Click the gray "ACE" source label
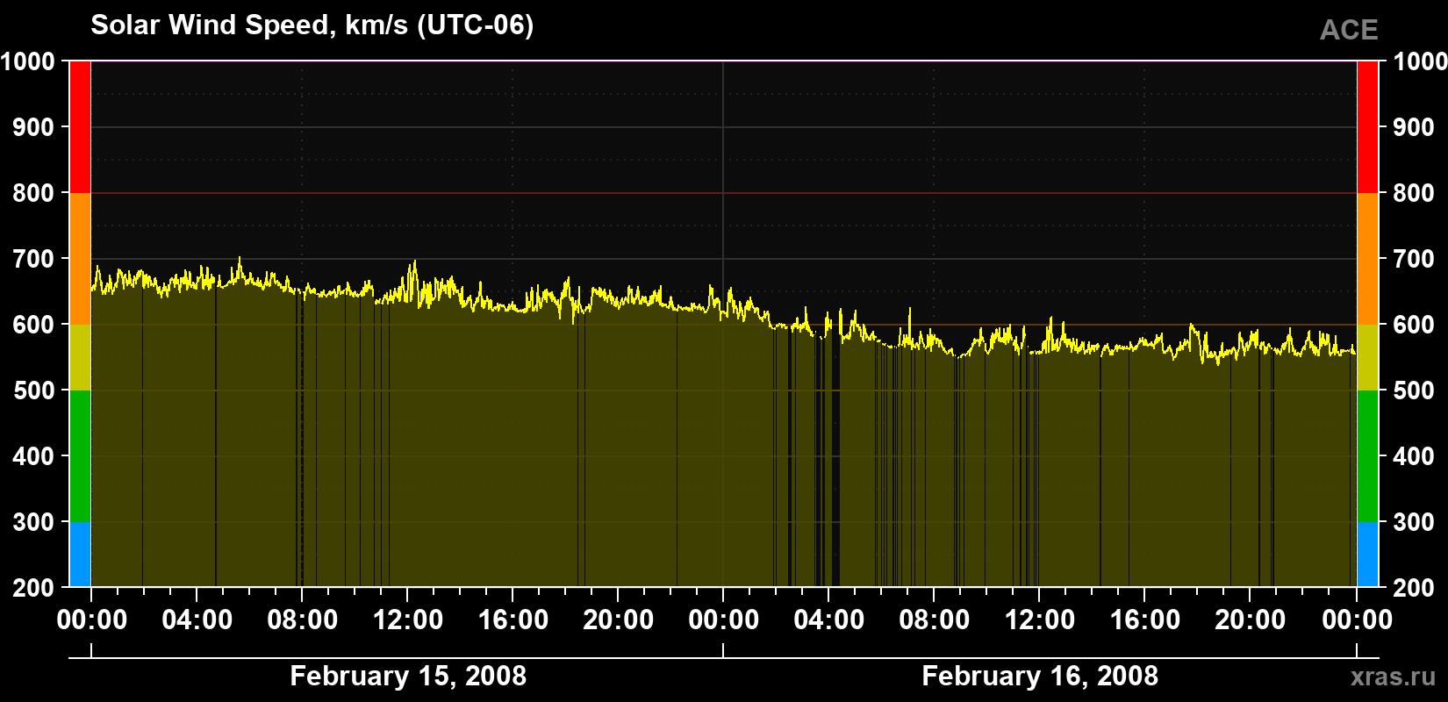 [x=1349, y=31]
